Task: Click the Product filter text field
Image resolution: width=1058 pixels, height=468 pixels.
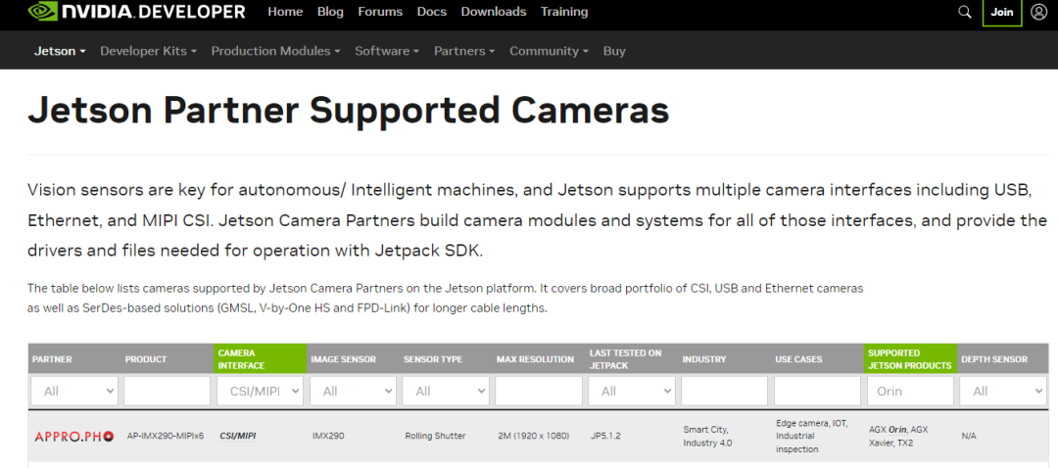Action: tap(167, 391)
